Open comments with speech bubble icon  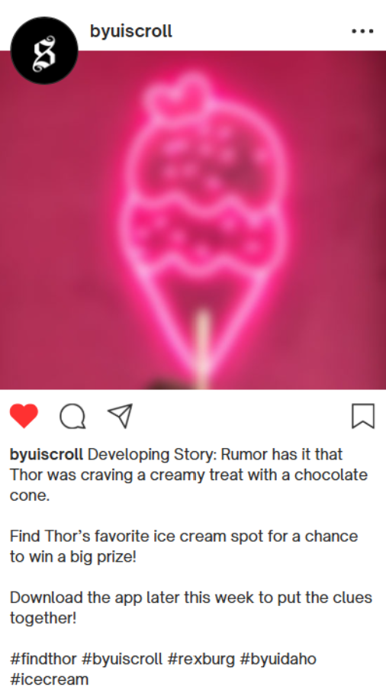click(x=72, y=416)
